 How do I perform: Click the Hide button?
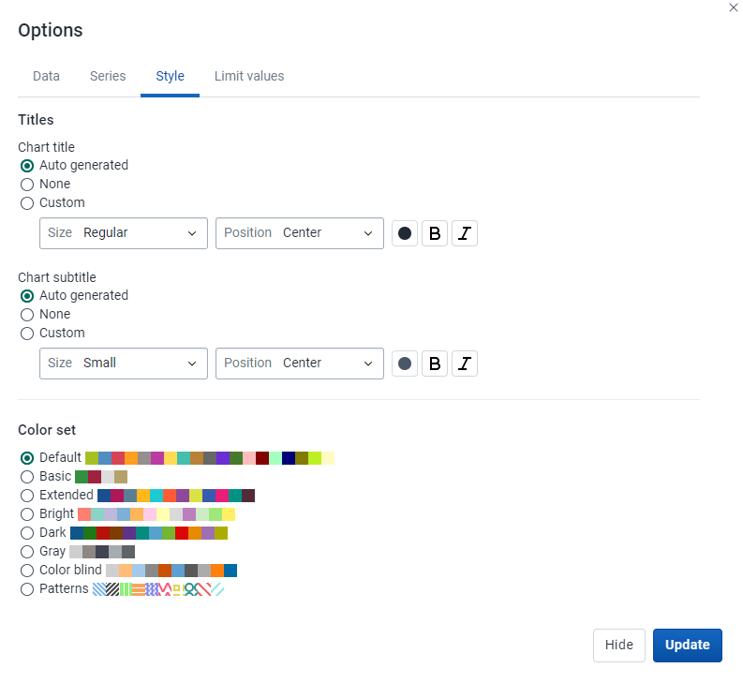618,646
